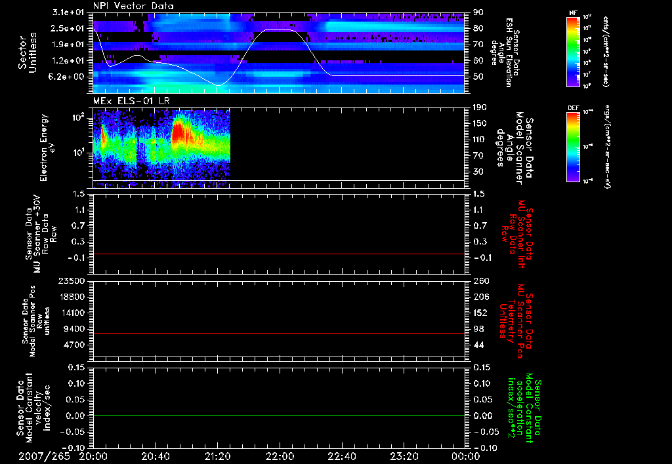Click the Model Scanner Pos Raw unitless axis title

click(35, 321)
